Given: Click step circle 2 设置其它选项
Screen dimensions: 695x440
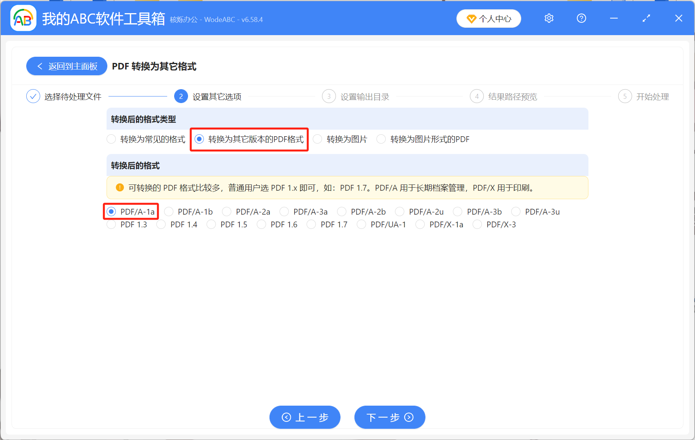Looking at the screenshot, I should (x=180, y=96).
